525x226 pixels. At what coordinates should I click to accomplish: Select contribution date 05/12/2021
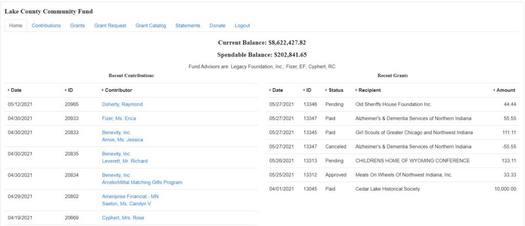tap(20, 104)
